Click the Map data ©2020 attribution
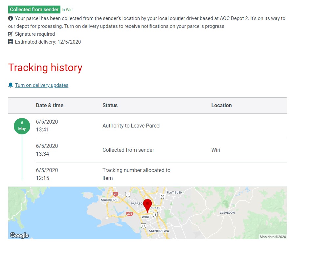 click(273, 237)
